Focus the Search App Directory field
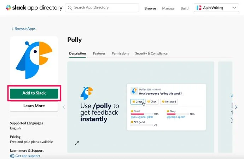The width and height of the screenshot is (244, 159). [x=102, y=8]
